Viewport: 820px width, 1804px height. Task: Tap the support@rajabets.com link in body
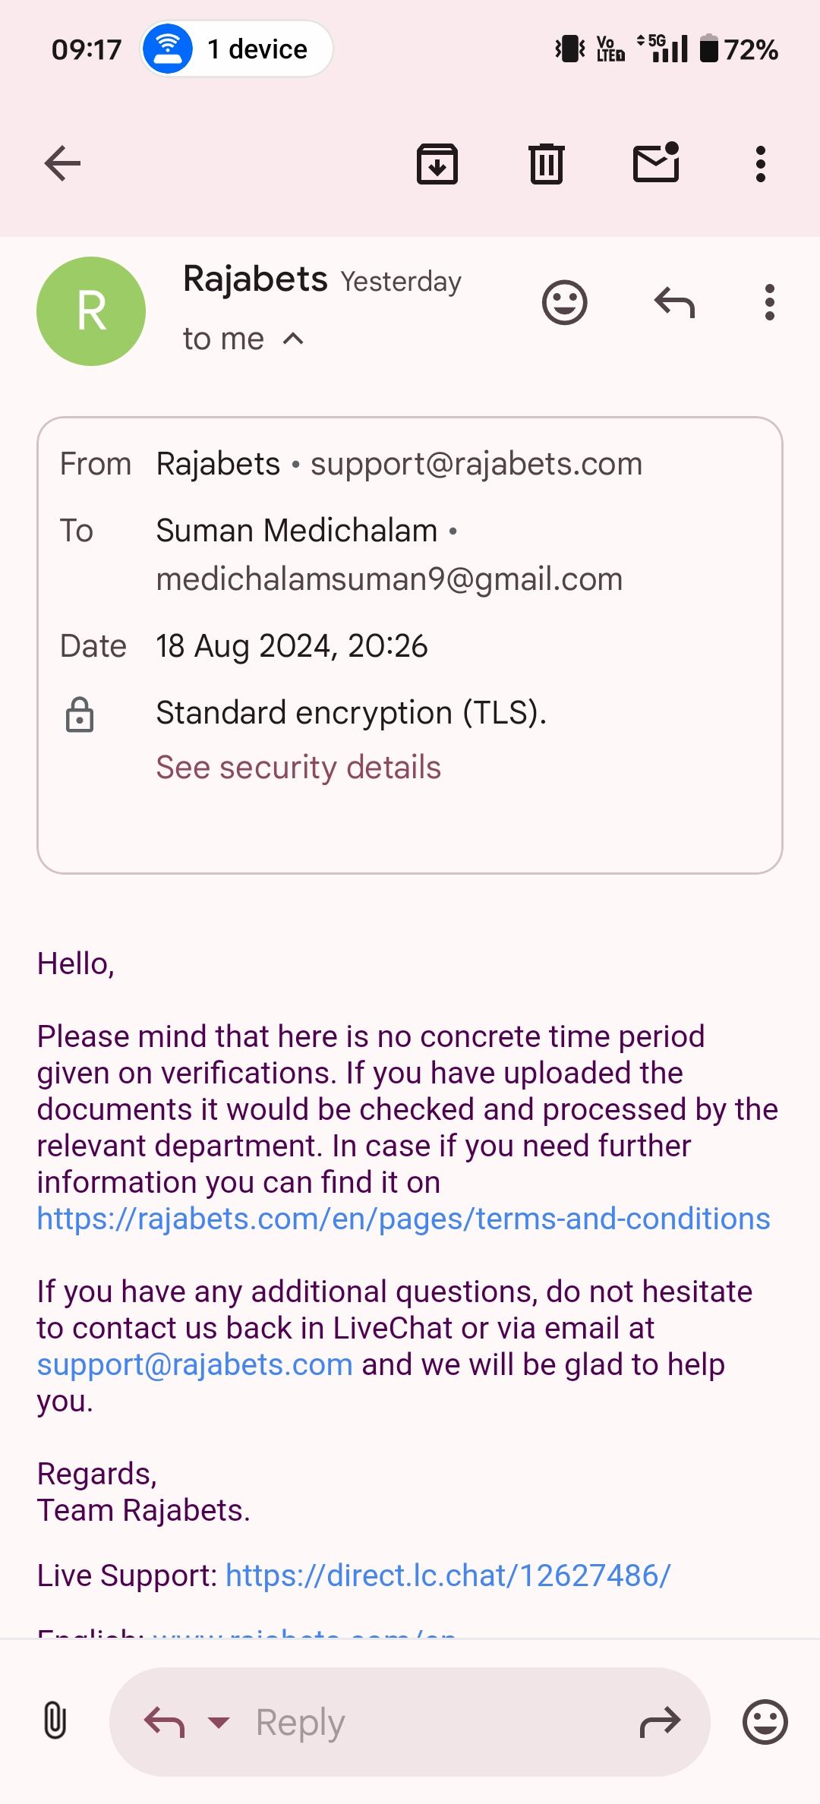(x=195, y=1364)
